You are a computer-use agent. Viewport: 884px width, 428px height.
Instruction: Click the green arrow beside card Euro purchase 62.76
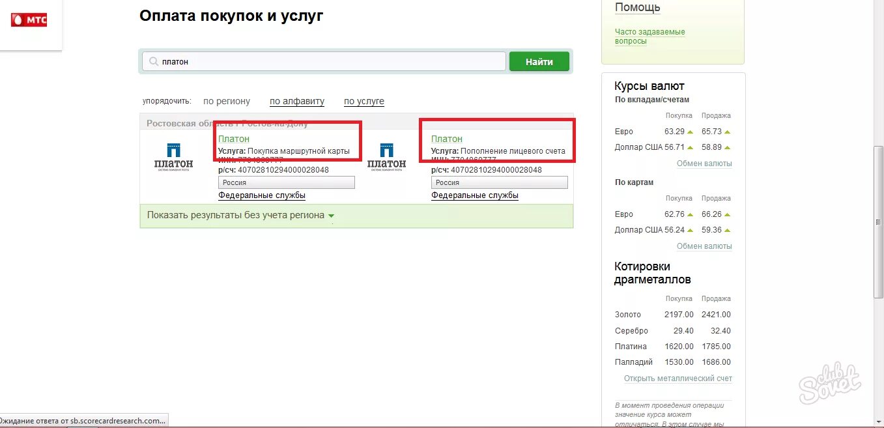692,214
